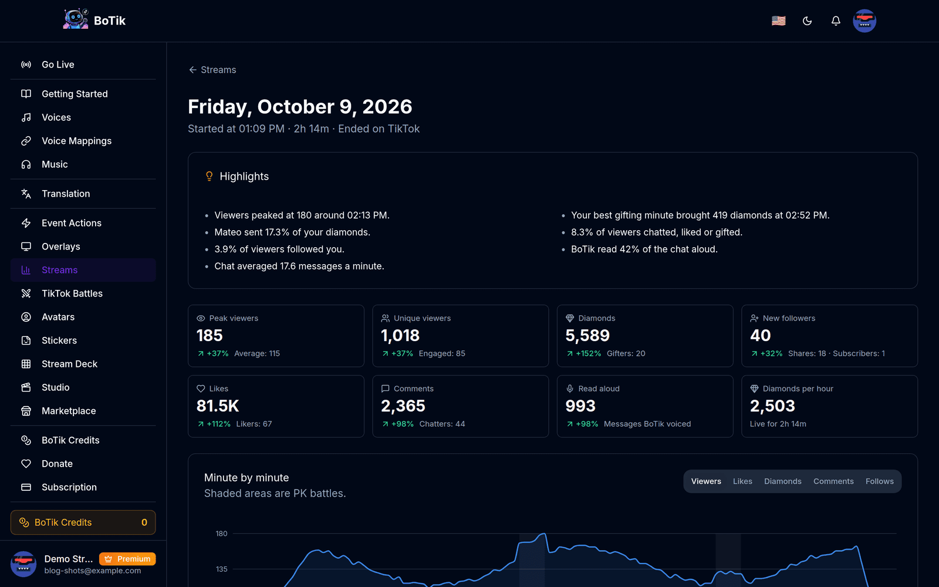Click the BoTik Credits balance button
Image resolution: width=939 pixels, height=587 pixels.
point(83,522)
